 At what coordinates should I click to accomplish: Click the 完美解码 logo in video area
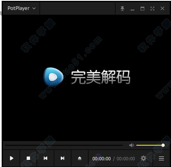pos(87,77)
